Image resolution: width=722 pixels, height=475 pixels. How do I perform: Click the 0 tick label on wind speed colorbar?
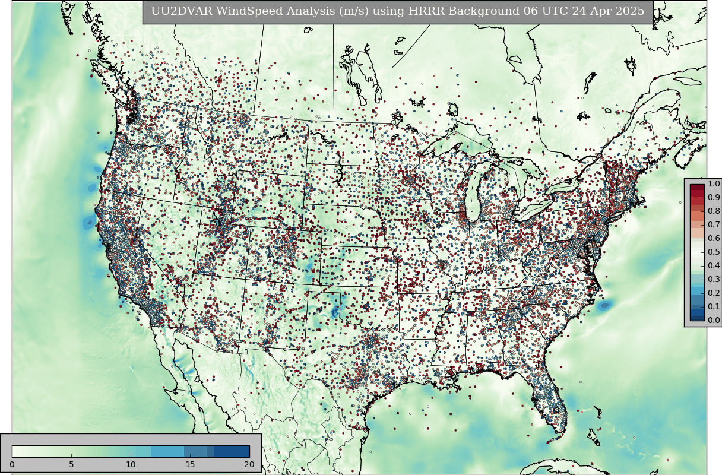point(12,464)
